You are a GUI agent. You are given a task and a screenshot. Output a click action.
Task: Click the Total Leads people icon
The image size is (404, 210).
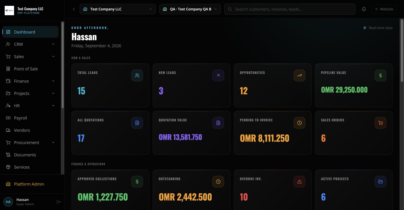click(x=137, y=75)
